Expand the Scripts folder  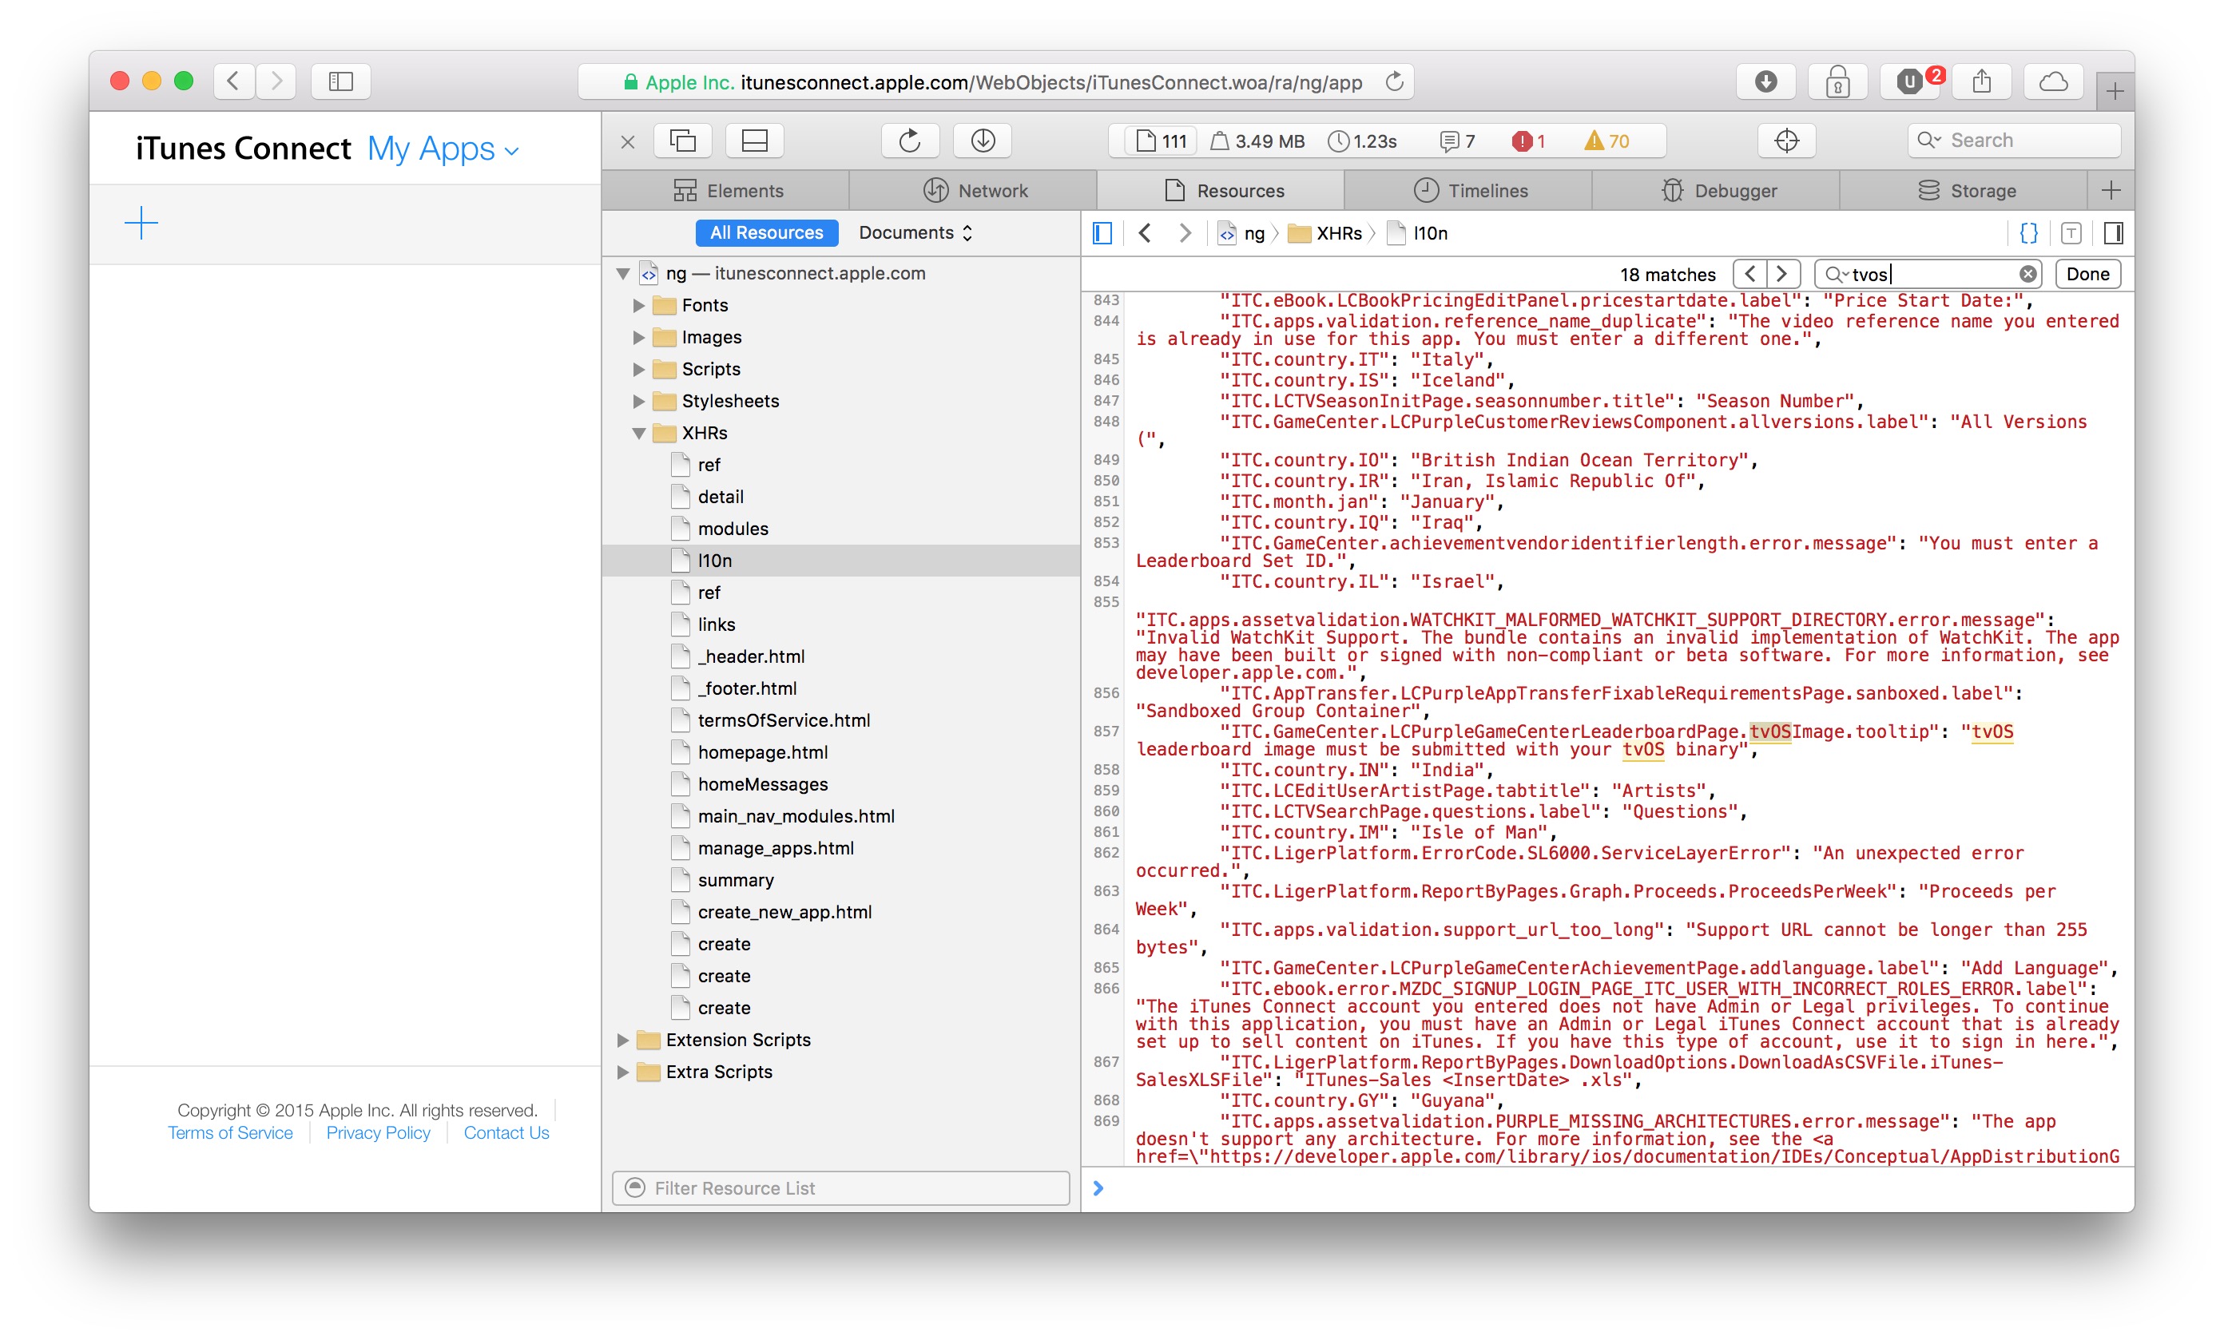point(638,369)
